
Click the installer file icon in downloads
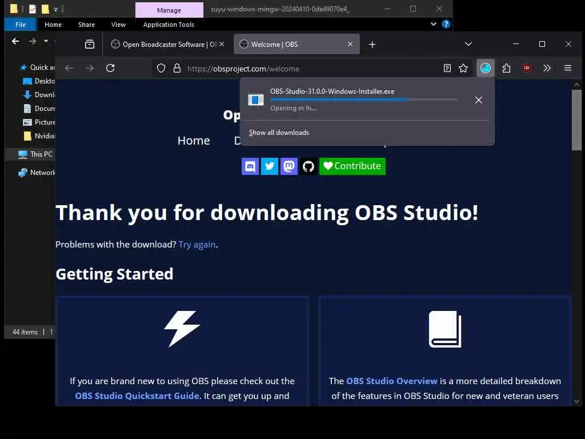(x=256, y=99)
